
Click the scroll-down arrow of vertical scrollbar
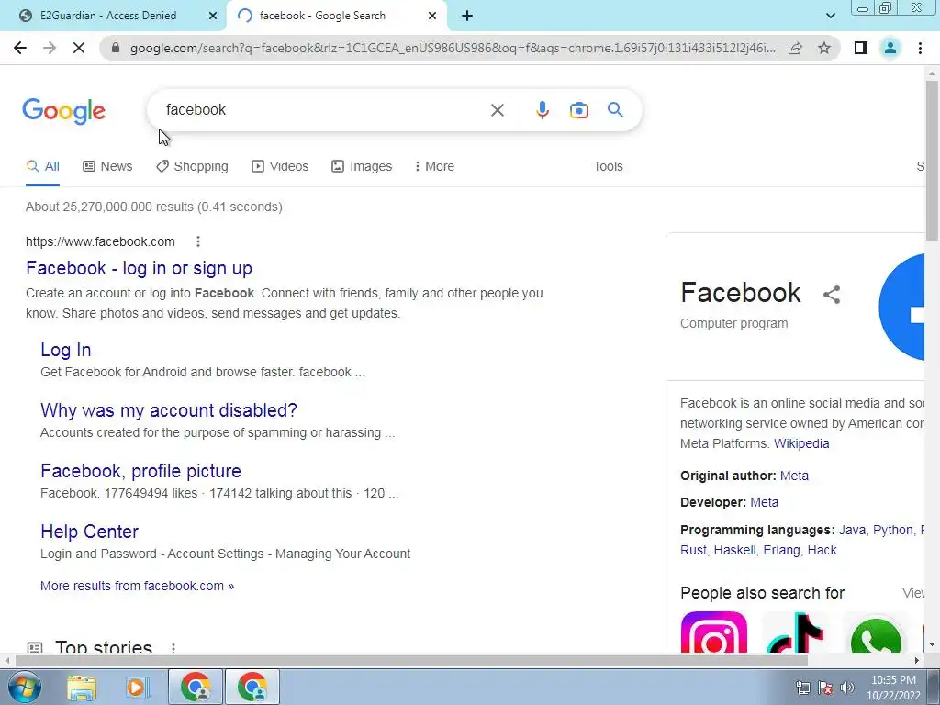point(932,645)
